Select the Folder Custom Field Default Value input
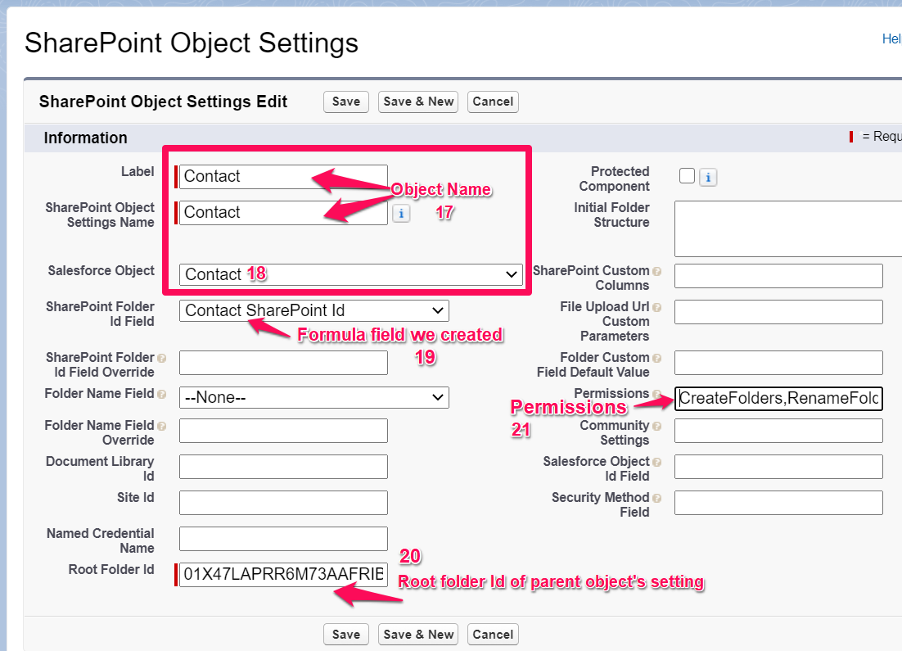 [778, 364]
